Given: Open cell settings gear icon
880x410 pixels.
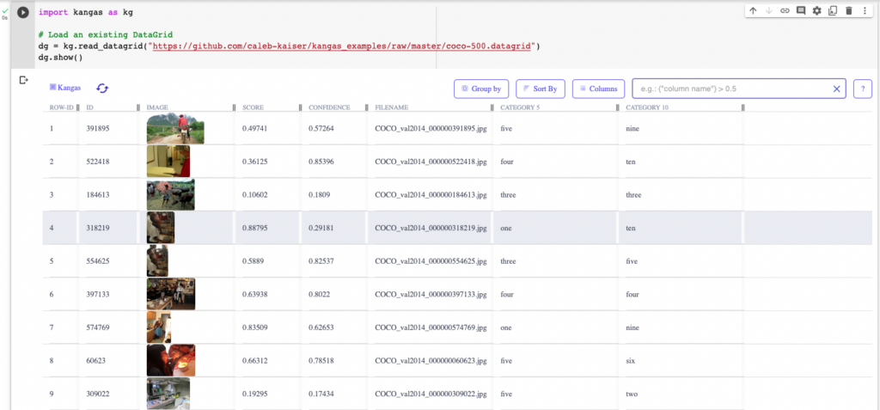Looking at the screenshot, I should pos(816,11).
